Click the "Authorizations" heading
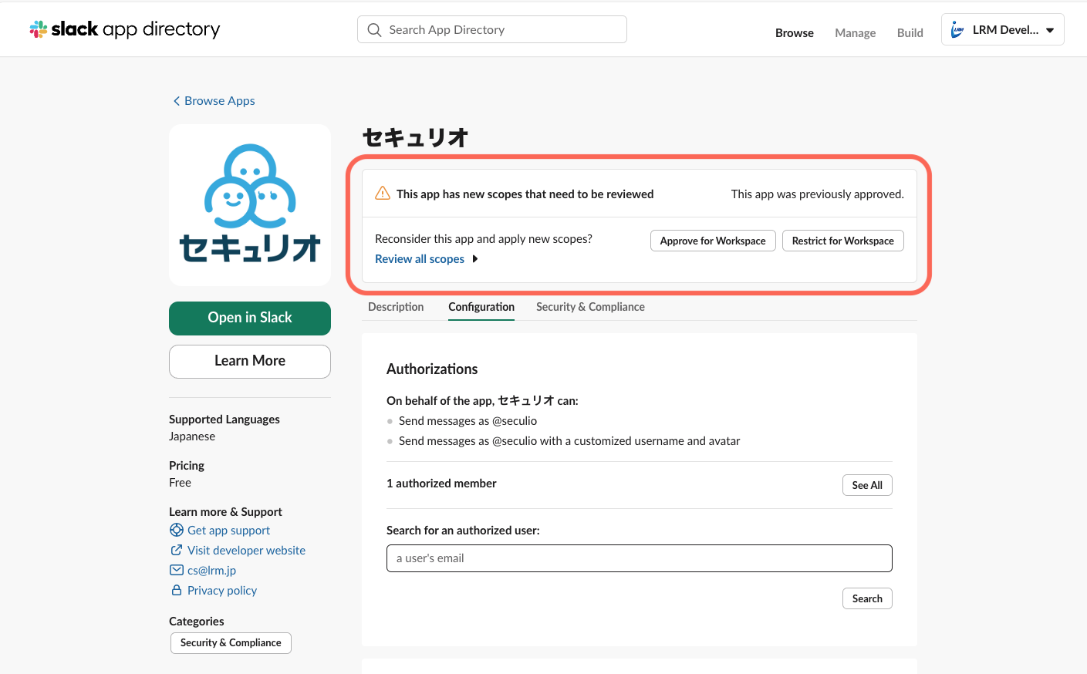The height and width of the screenshot is (674, 1087). (432, 369)
